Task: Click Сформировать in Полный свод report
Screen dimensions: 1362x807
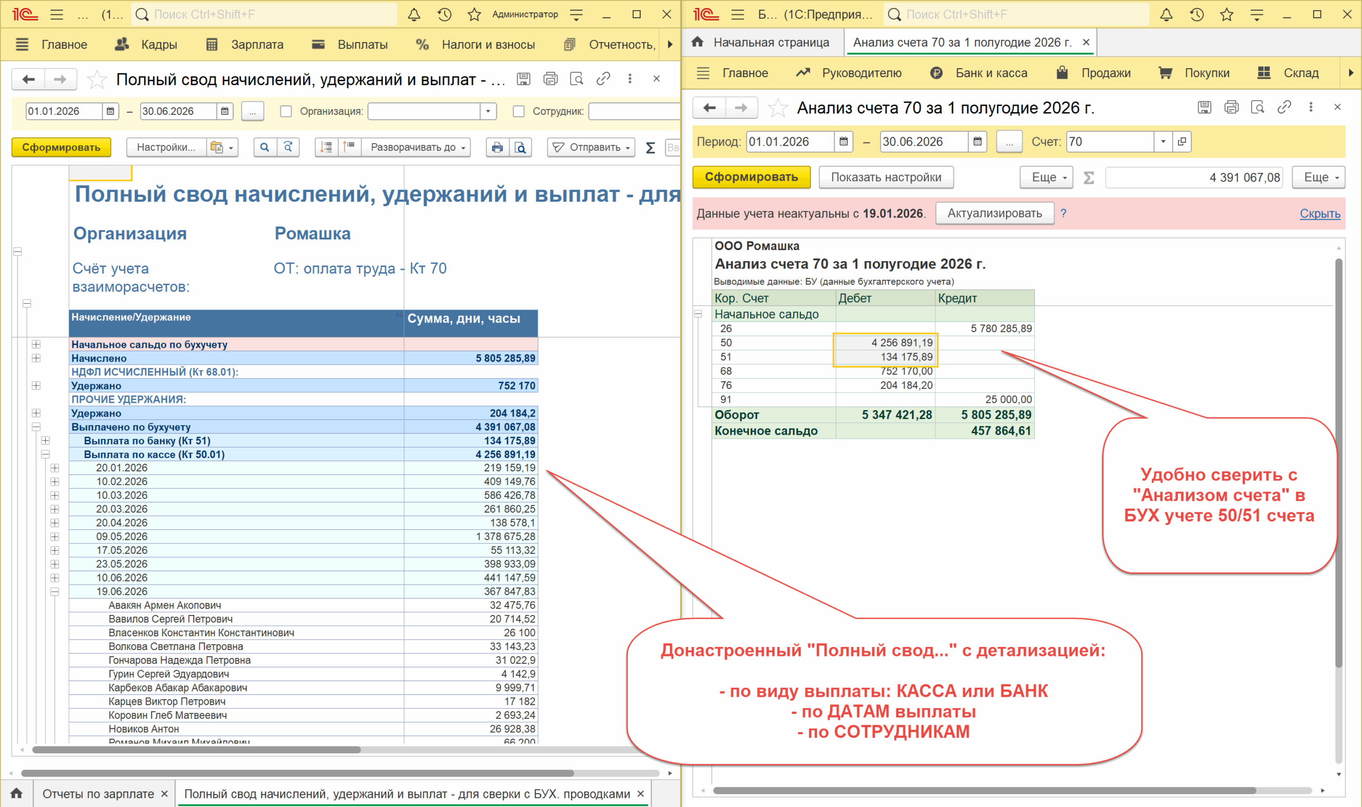Action: pyautogui.click(x=61, y=147)
